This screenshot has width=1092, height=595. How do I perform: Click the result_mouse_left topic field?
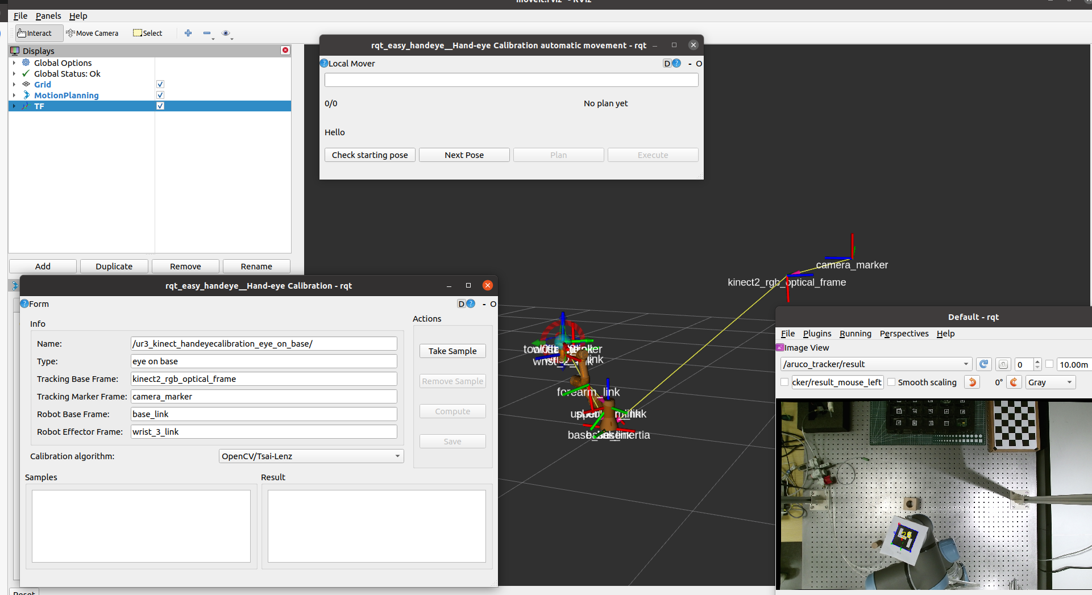point(837,382)
